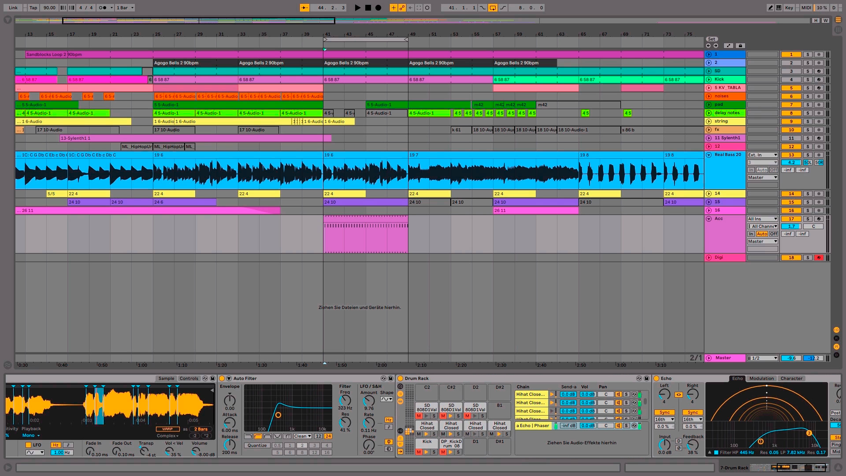
Task: Arm the Arrangement Record button
Action: 378,7
